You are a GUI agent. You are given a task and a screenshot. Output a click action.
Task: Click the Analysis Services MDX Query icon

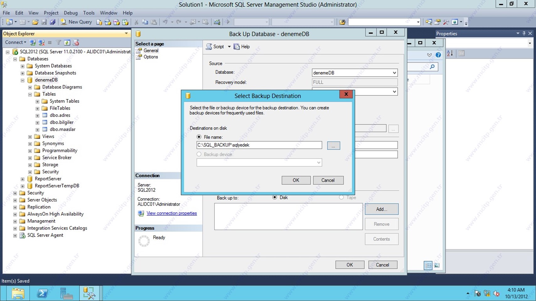108,22
